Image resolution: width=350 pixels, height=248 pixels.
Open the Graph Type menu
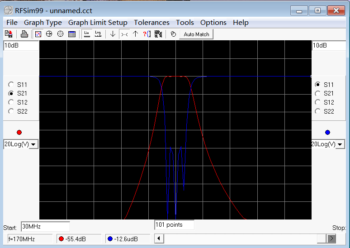(x=43, y=22)
